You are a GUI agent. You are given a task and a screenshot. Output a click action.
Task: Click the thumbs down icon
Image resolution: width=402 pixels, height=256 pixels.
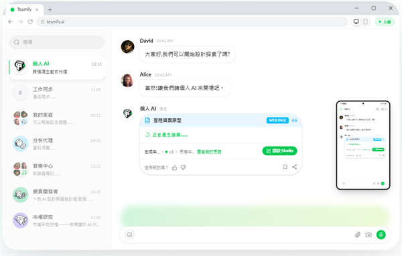(x=184, y=168)
